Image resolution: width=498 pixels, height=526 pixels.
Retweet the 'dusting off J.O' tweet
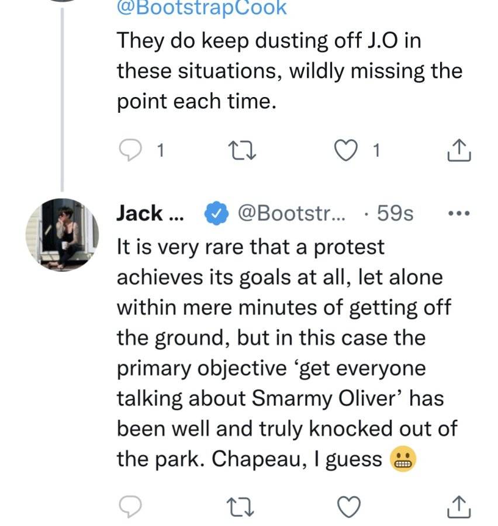click(242, 150)
